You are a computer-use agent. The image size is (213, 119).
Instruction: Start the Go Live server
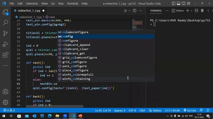[190, 110]
